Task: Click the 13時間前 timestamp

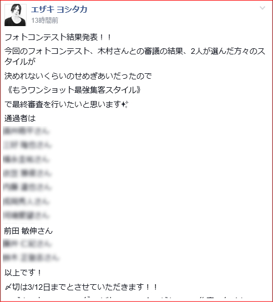Action: point(44,21)
